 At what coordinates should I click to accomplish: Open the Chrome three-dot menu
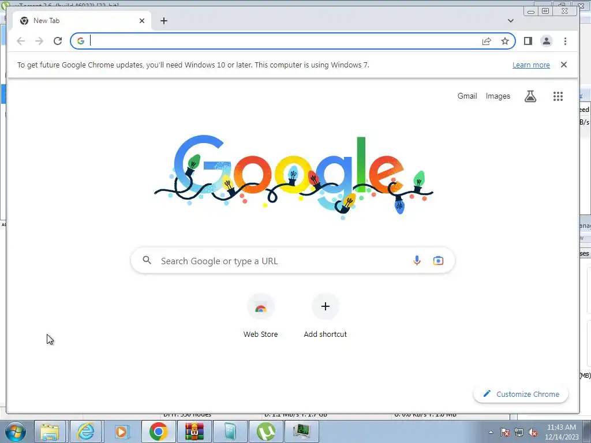pyautogui.click(x=565, y=41)
